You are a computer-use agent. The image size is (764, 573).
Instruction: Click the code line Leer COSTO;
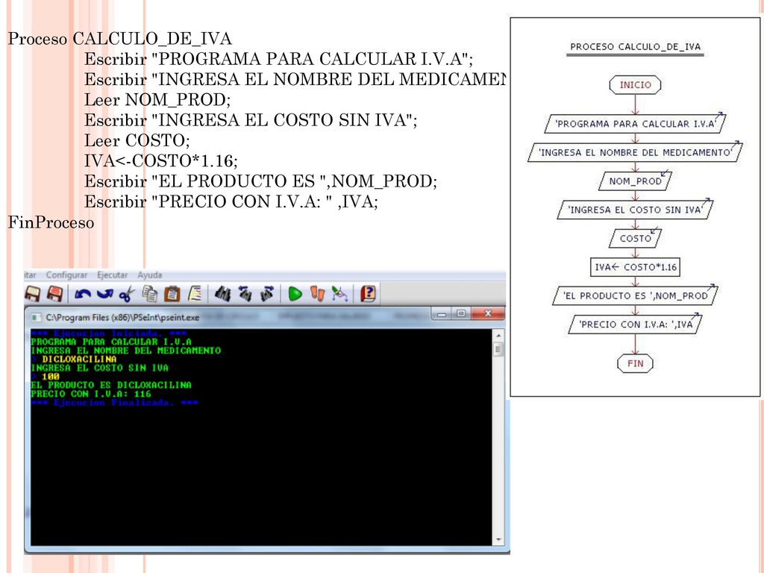(x=137, y=141)
